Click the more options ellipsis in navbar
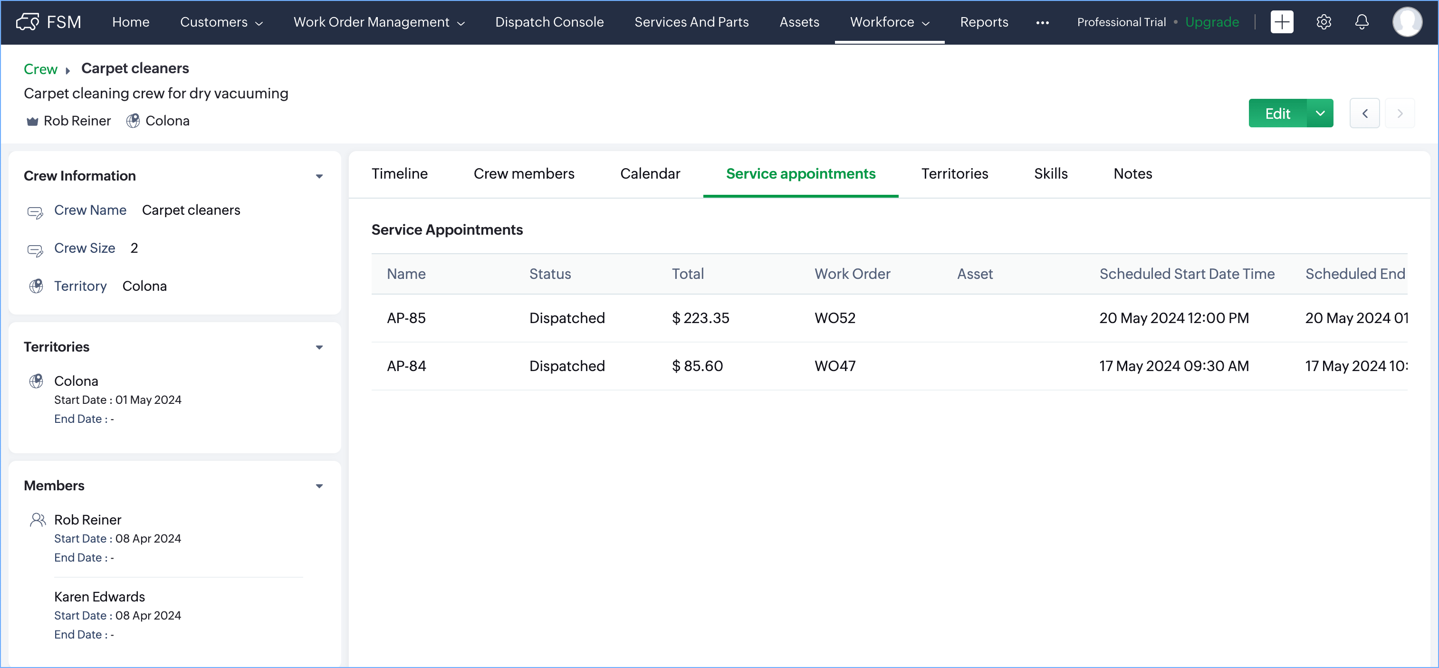This screenshot has width=1439, height=668. [1042, 22]
